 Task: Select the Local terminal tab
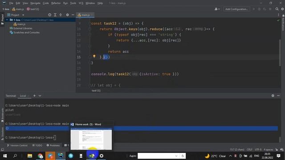coord(23,96)
